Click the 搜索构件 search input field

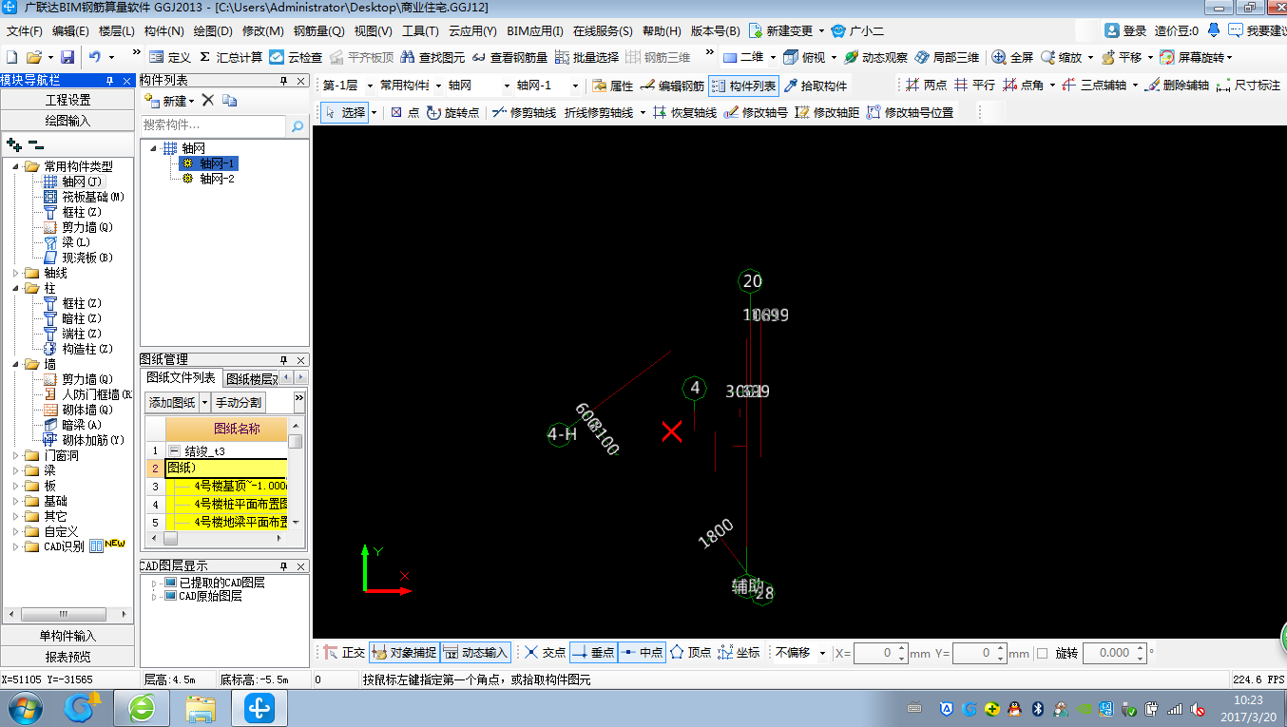(x=213, y=125)
